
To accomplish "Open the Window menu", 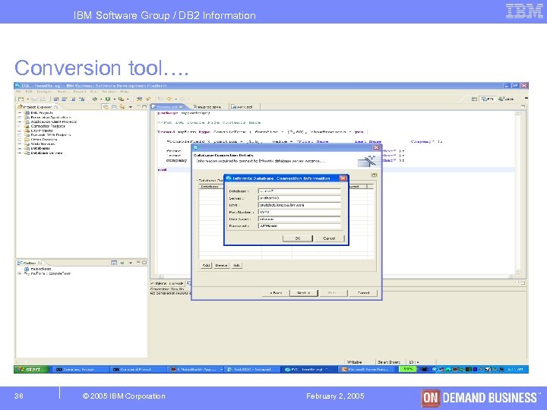I will coord(109,92).
